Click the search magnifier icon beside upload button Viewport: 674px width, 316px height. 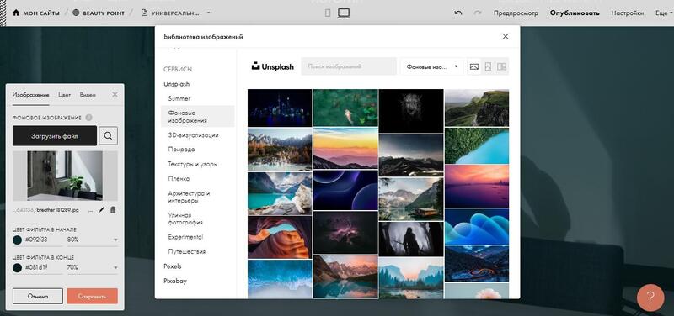tap(109, 136)
